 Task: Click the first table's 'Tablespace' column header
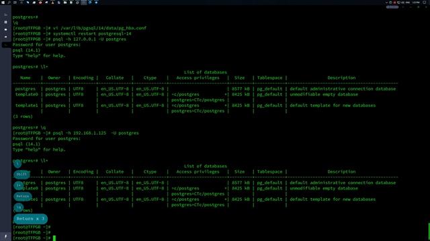point(269,78)
